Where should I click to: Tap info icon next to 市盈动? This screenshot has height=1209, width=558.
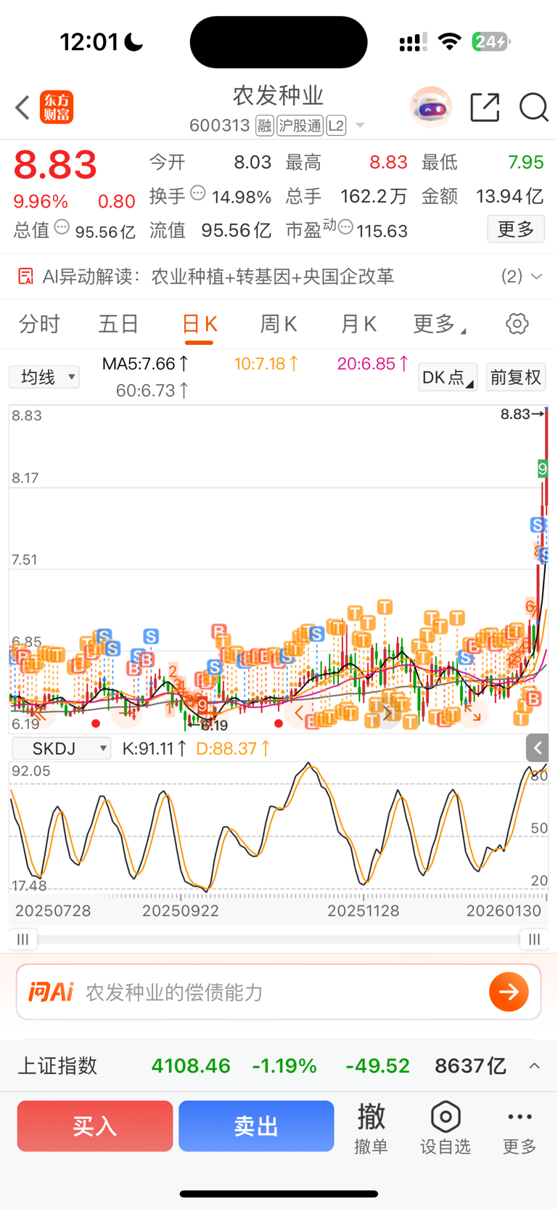pyautogui.click(x=345, y=228)
